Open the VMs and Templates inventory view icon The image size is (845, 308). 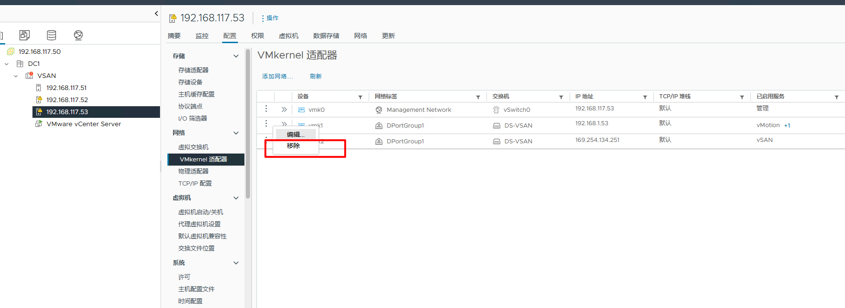coord(25,35)
